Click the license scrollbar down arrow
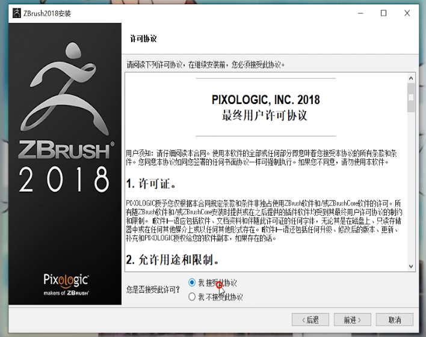Image resolution: width=426 pixels, height=337 pixels. [x=411, y=267]
